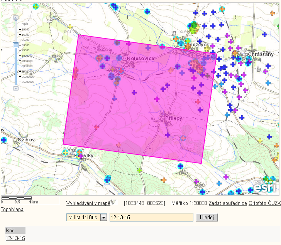Select blue haloed cross at top center
Screen dimensions: 281x245
[147, 12]
